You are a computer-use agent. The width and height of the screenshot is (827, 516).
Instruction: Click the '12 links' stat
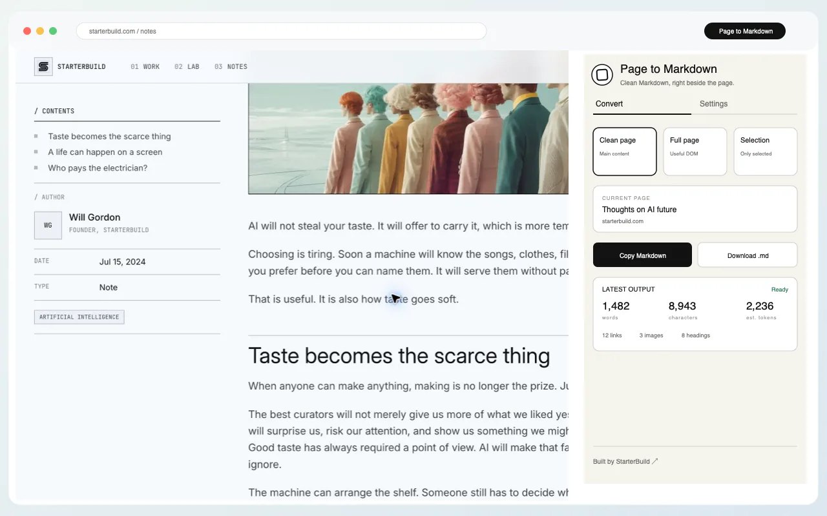[612, 335]
